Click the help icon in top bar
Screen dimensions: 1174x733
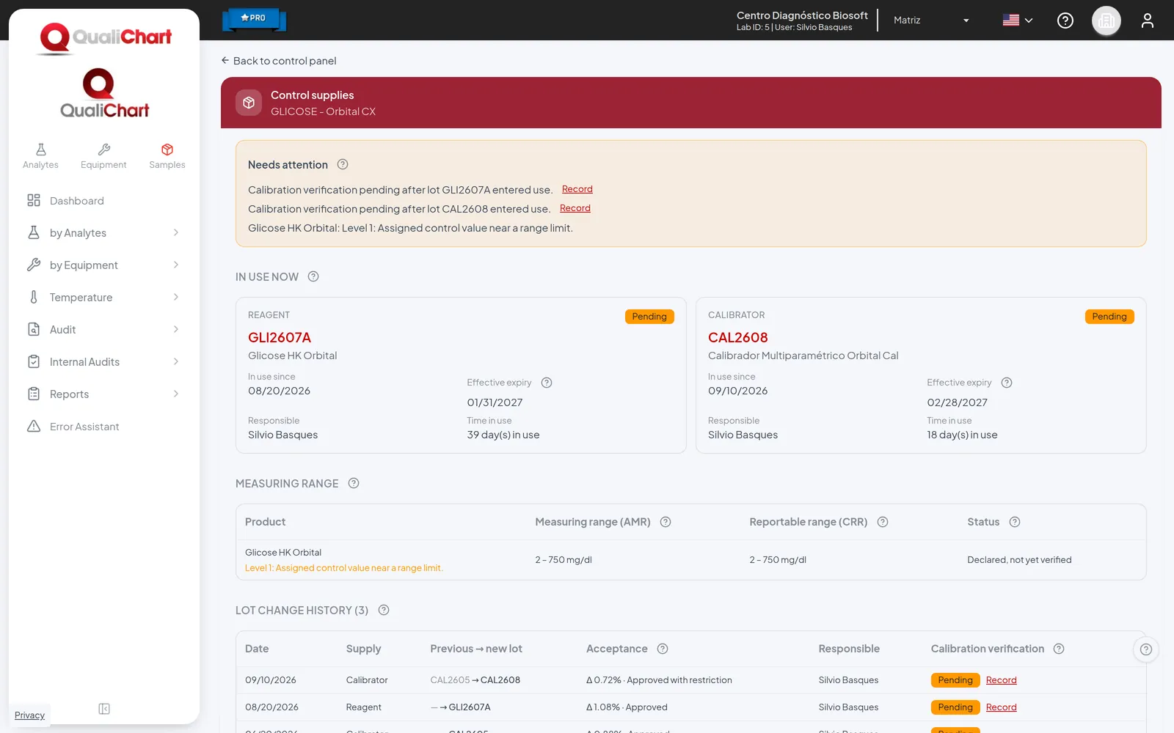[x=1065, y=21]
